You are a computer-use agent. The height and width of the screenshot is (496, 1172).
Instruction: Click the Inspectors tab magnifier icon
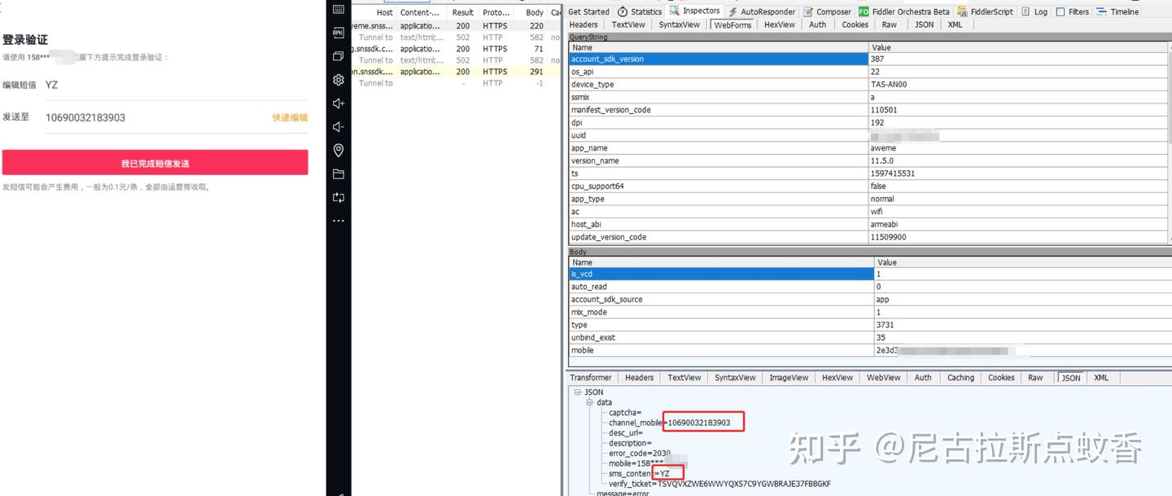coord(675,11)
